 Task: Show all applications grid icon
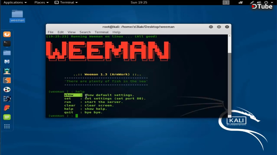point(7,126)
